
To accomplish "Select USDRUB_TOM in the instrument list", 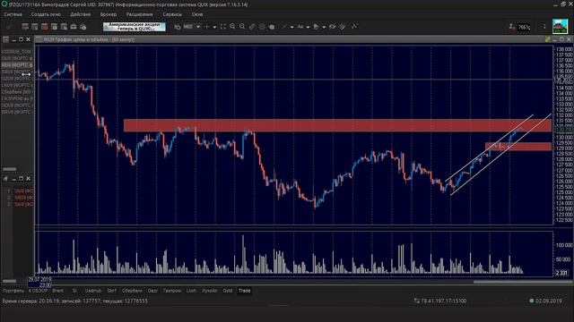I will click(x=16, y=52).
